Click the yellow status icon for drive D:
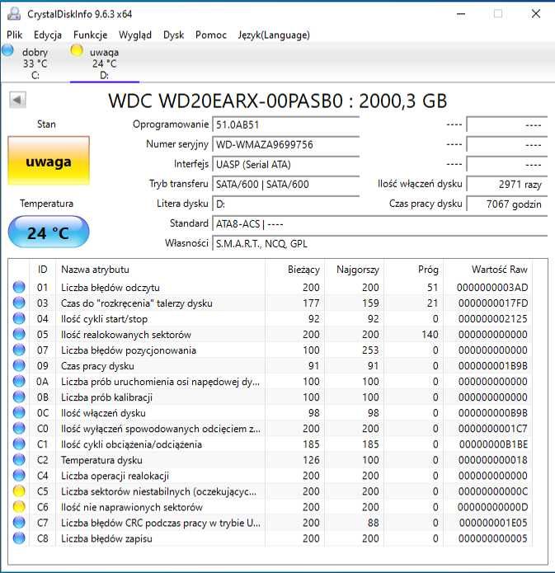This screenshot has height=573, width=555. point(77,50)
